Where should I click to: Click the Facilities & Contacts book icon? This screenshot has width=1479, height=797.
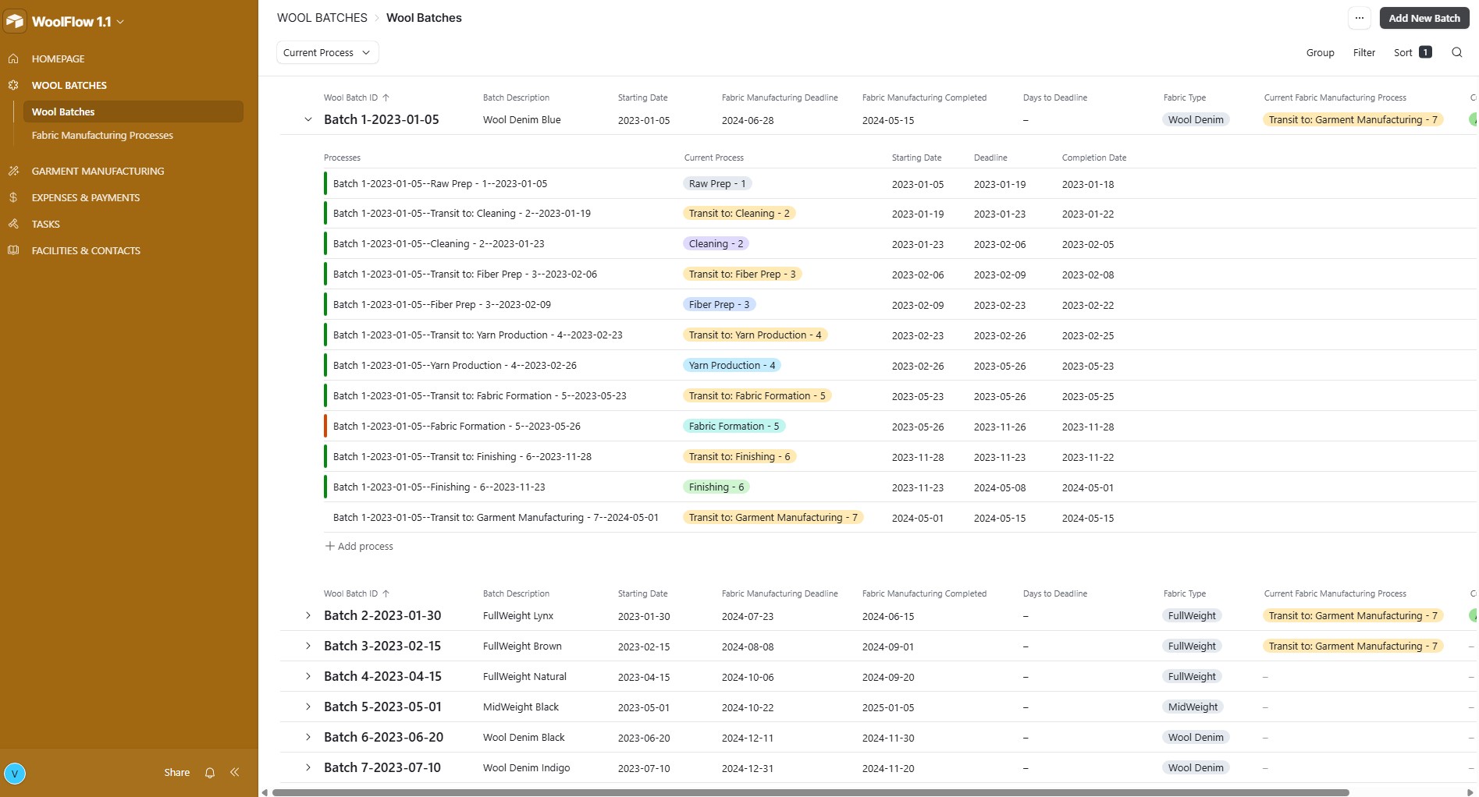pyautogui.click(x=13, y=250)
